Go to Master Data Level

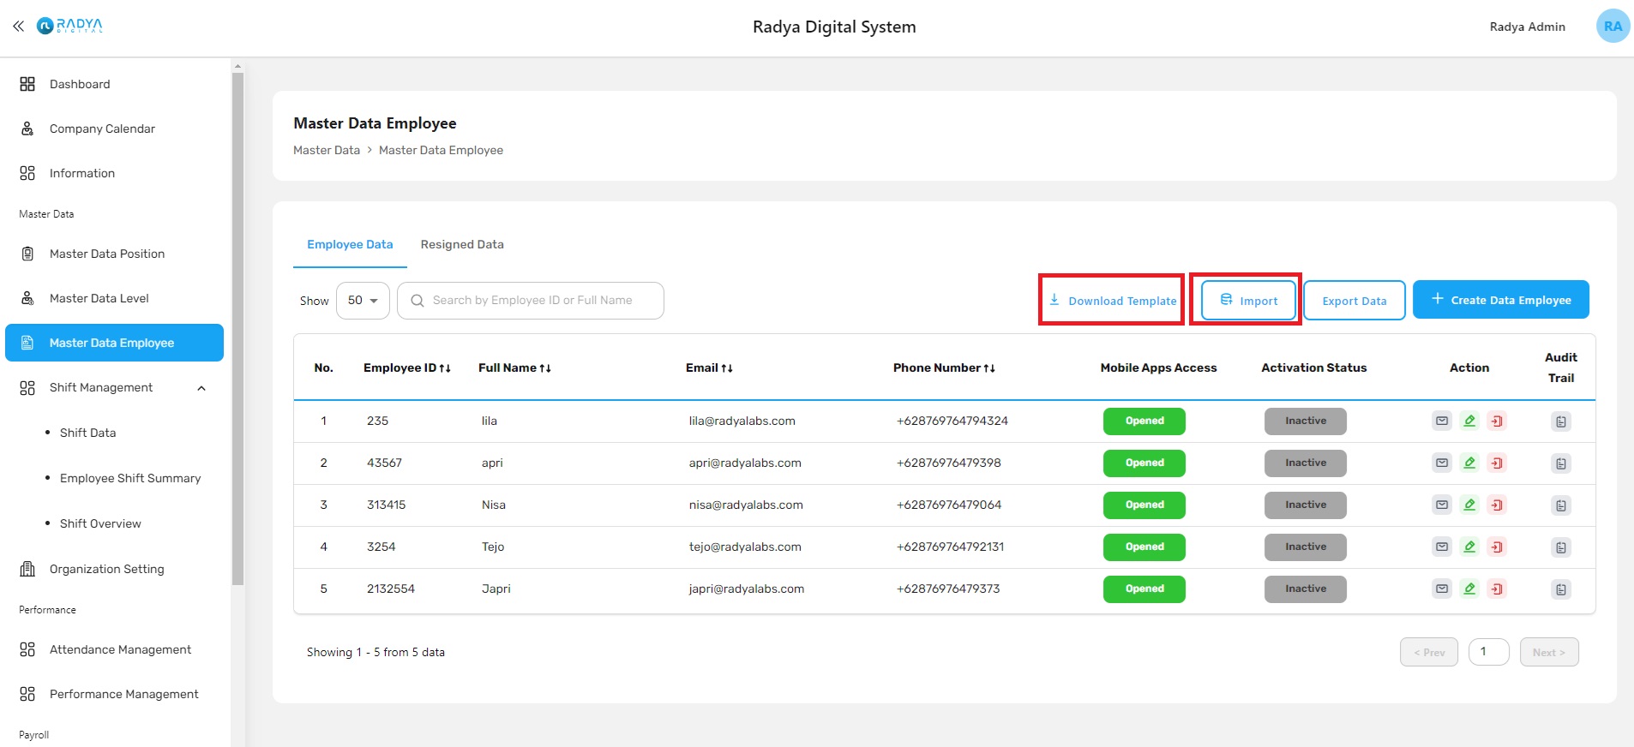coord(114,298)
